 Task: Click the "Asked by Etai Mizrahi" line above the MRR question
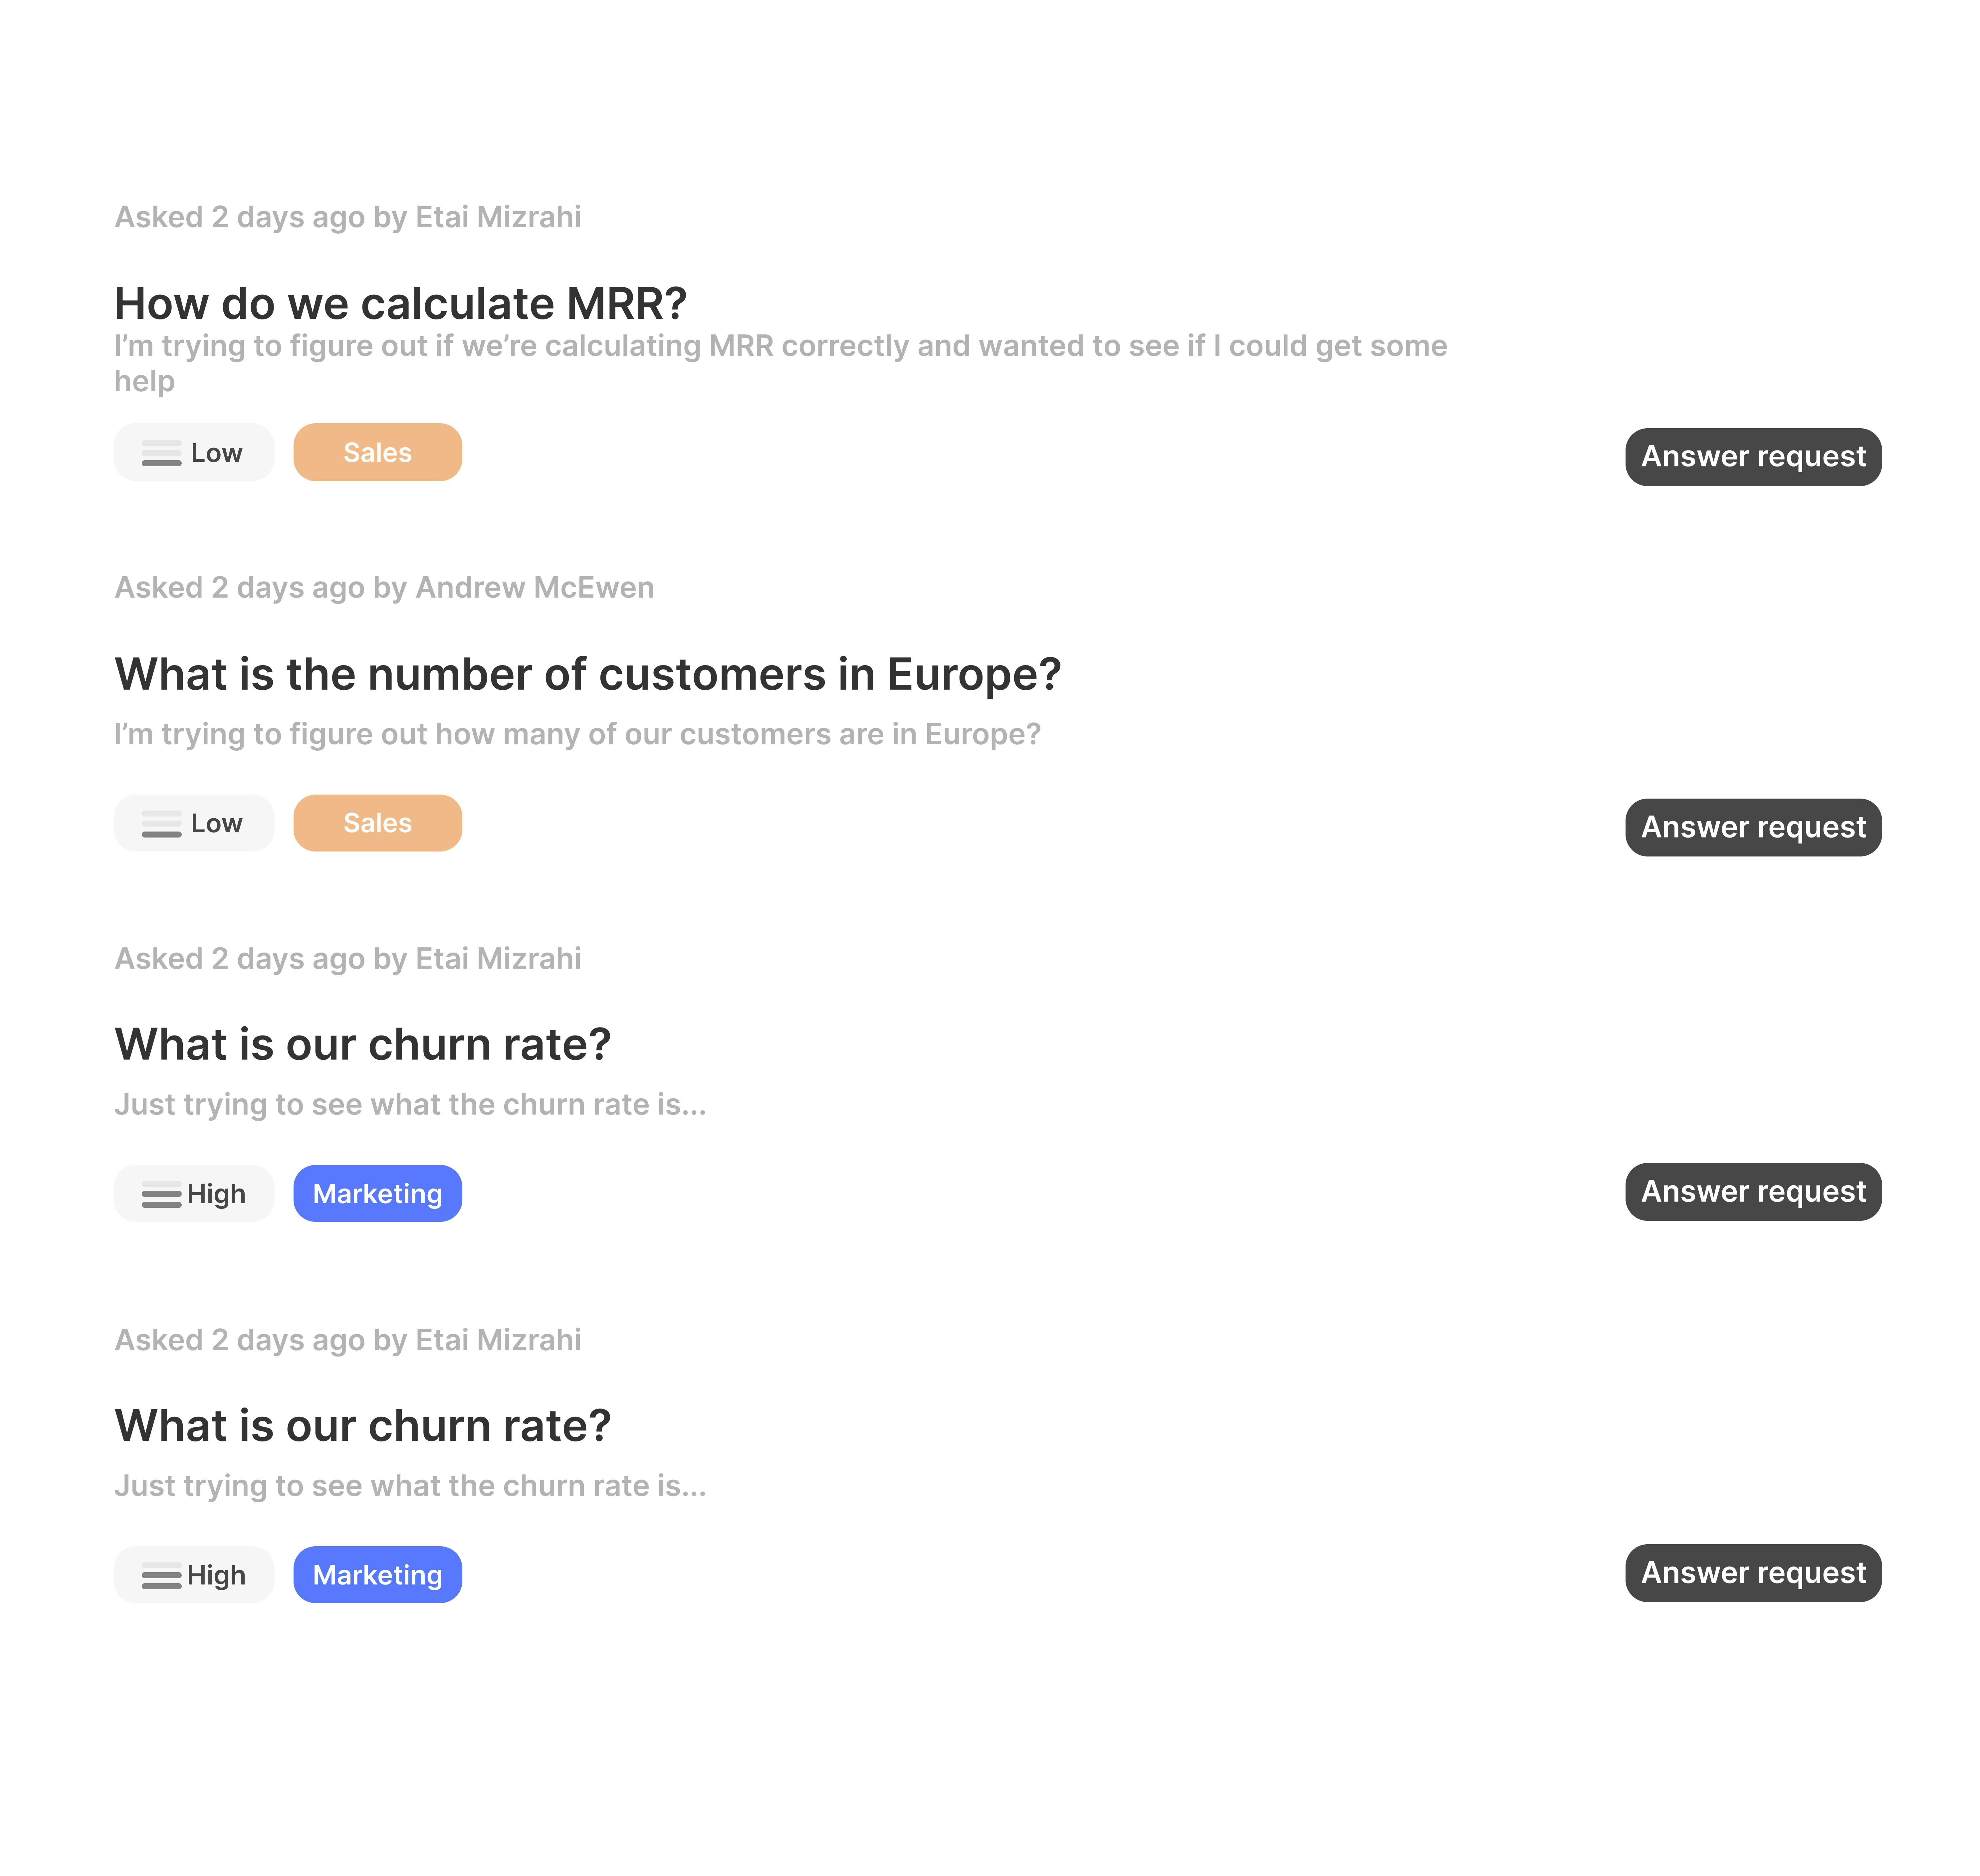pyautogui.click(x=347, y=217)
